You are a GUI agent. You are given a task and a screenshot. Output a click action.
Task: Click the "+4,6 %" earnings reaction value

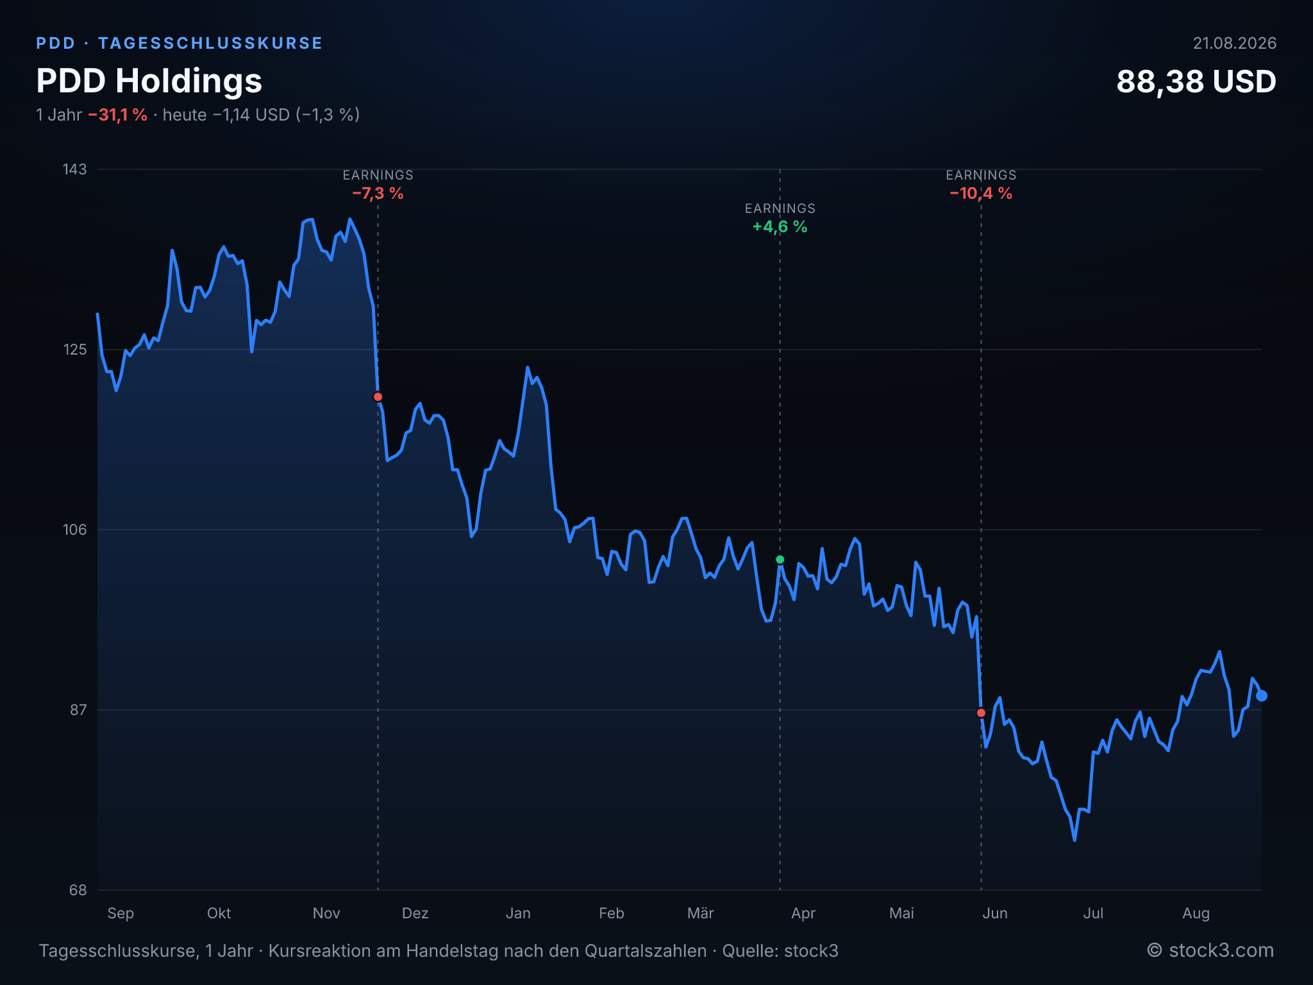780,227
